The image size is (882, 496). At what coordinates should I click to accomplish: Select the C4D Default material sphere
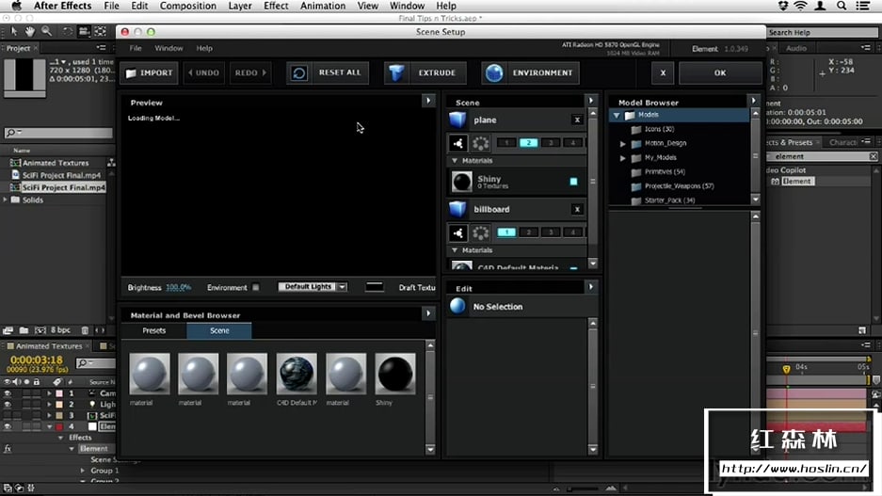pos(297,374)
